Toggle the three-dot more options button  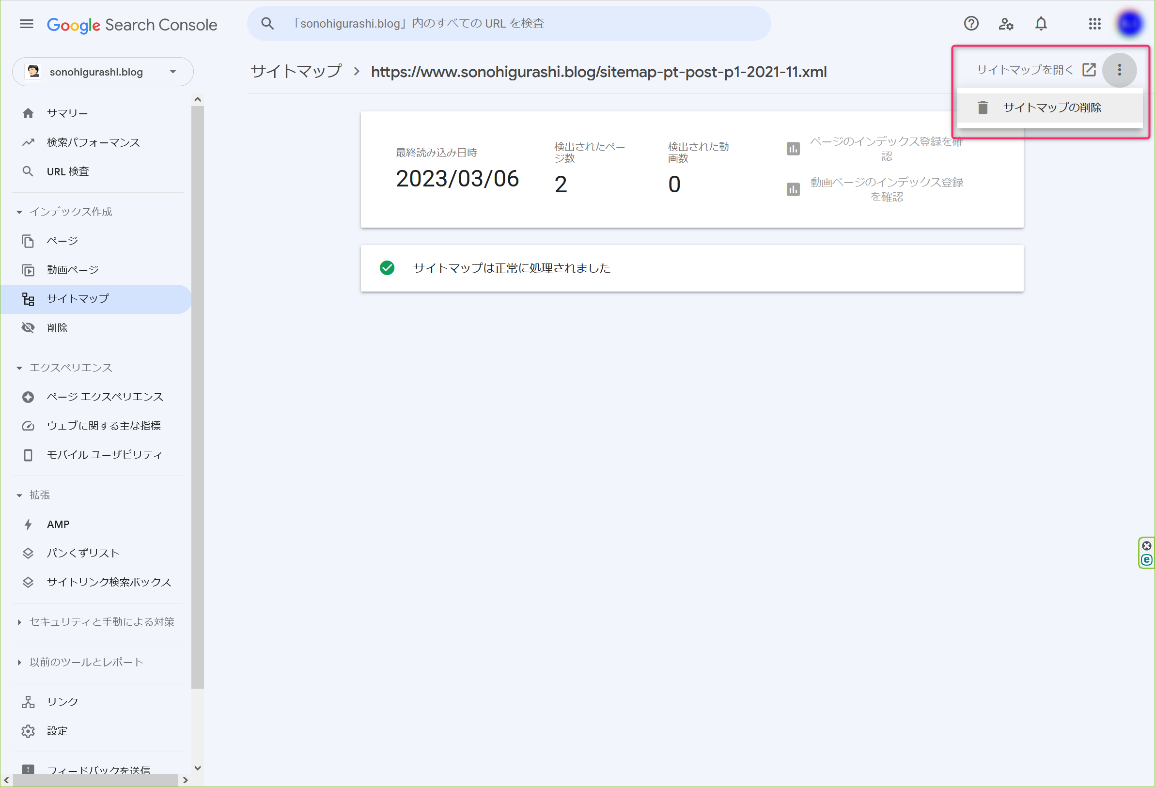tap(1119, 70)
